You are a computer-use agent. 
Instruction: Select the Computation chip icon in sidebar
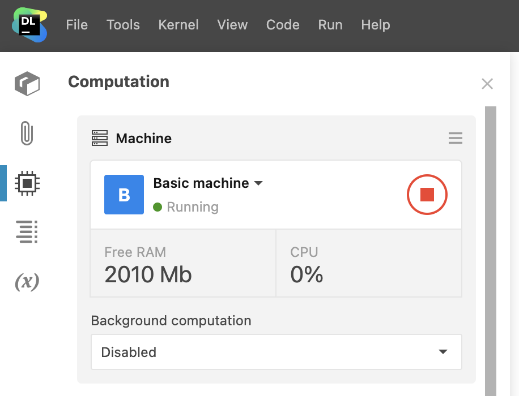[27, 183]
